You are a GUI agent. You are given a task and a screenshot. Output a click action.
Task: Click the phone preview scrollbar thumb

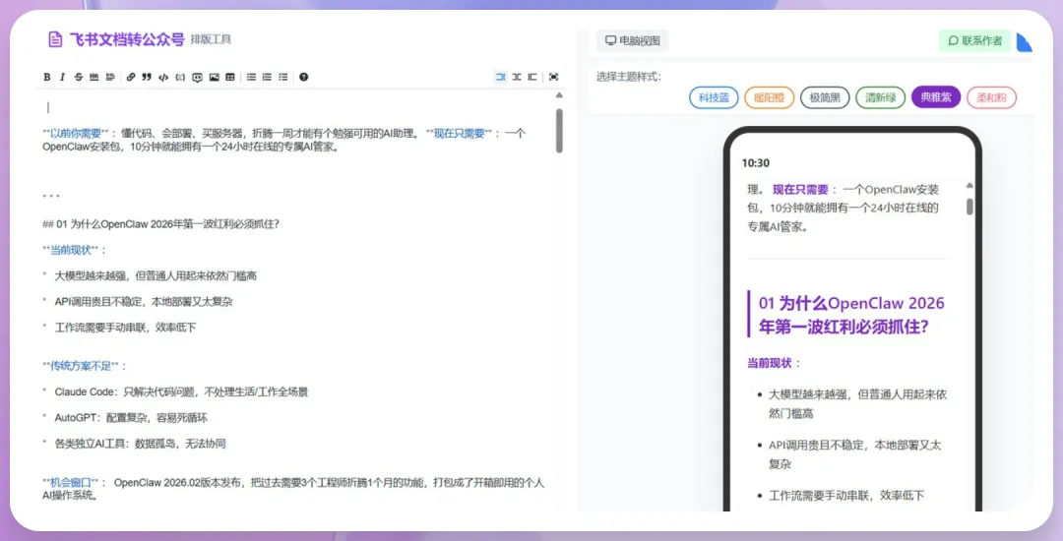coord(969,207)
